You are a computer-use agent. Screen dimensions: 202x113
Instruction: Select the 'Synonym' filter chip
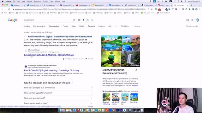point(102,26)
